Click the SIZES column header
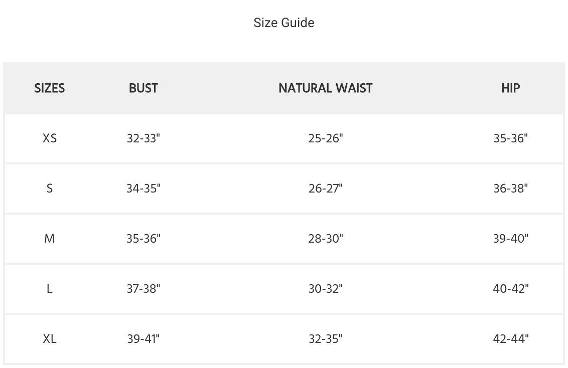The image size is (568, 368). [49, 88]
